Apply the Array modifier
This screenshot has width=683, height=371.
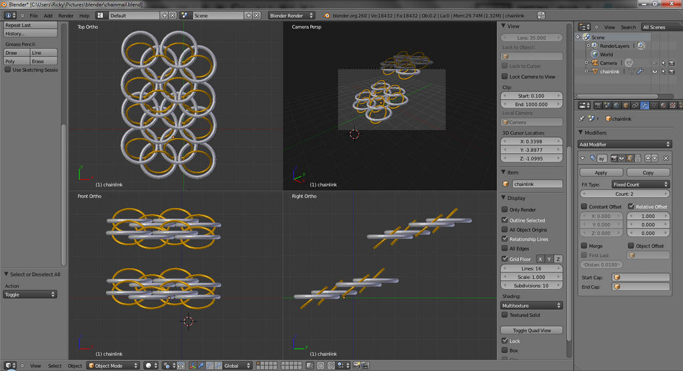click(601, 173)
